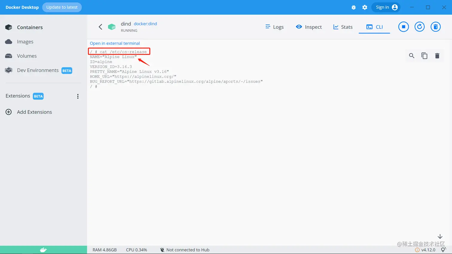The width and height of the screenshot is (452, 254).
Task: Delete the dind container with trash button
Action: [x=436, y=27]
